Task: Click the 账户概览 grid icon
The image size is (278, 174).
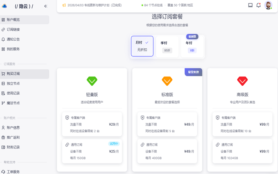Action: [x=3, y=20]
